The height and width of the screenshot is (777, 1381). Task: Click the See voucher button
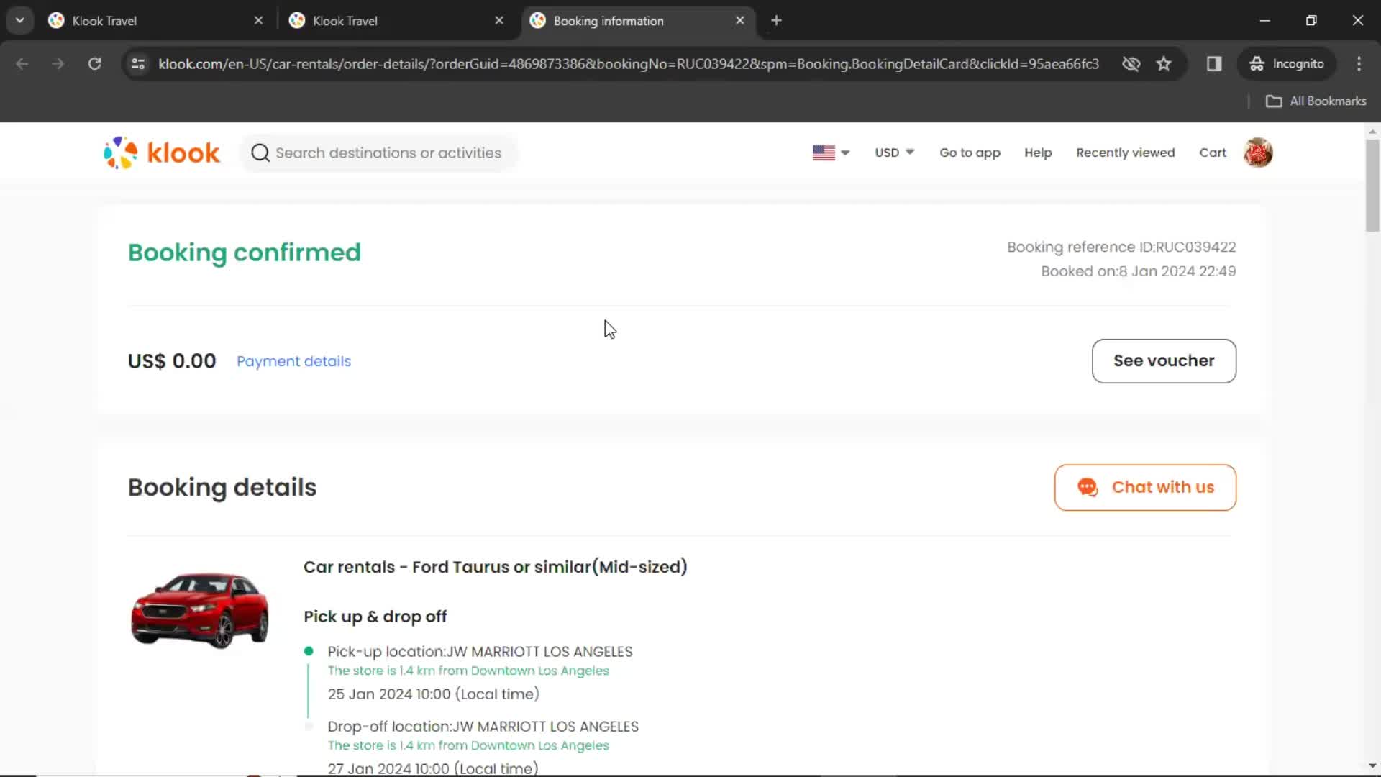[1163, 360]
